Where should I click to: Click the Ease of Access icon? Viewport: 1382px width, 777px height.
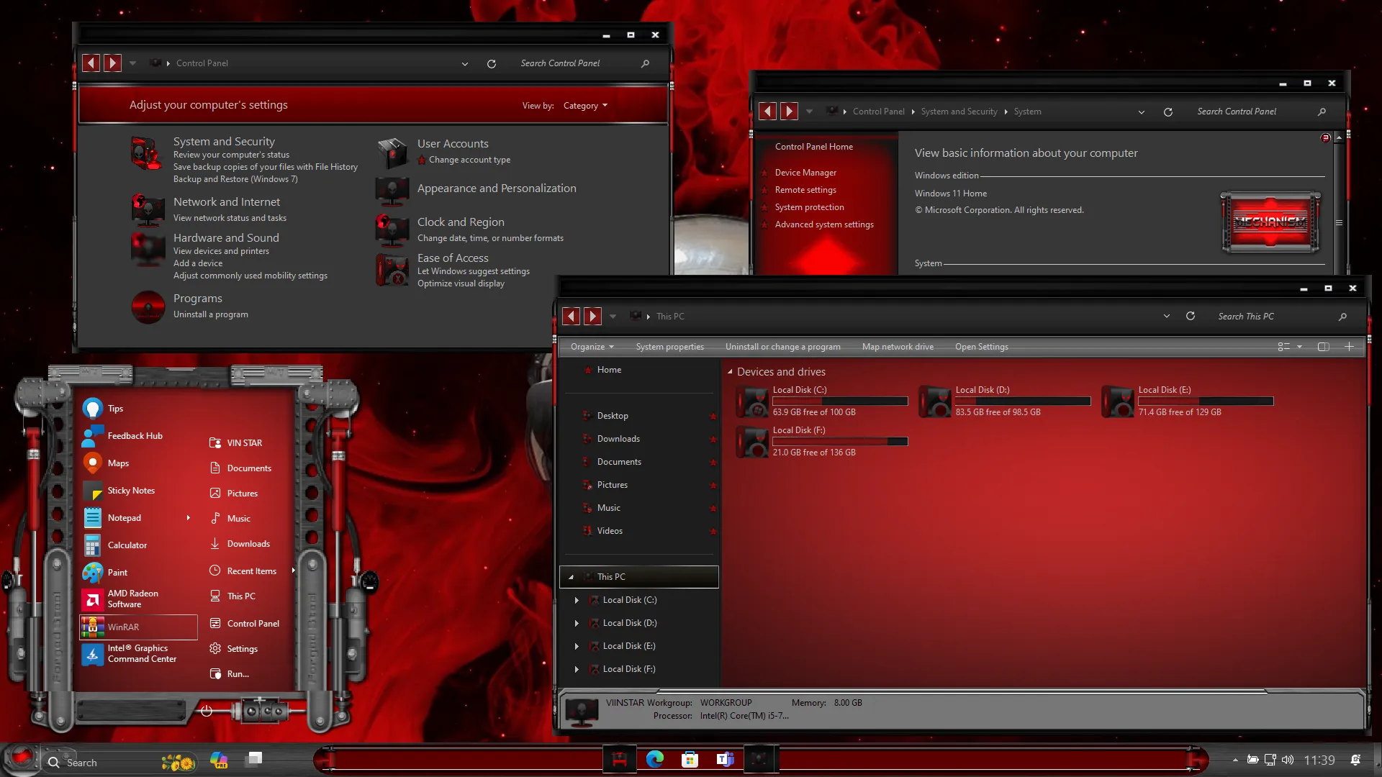[392, 270]
